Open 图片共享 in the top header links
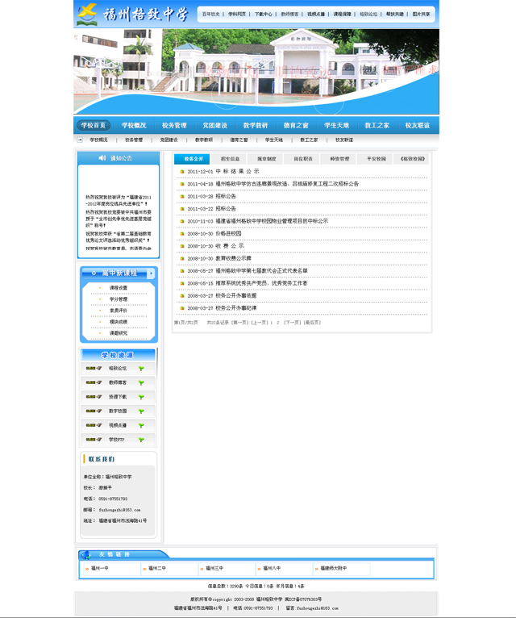 421,15
